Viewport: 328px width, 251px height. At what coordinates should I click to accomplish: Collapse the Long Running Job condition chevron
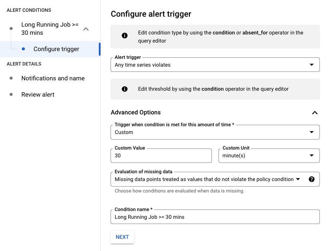pos(86,29)
